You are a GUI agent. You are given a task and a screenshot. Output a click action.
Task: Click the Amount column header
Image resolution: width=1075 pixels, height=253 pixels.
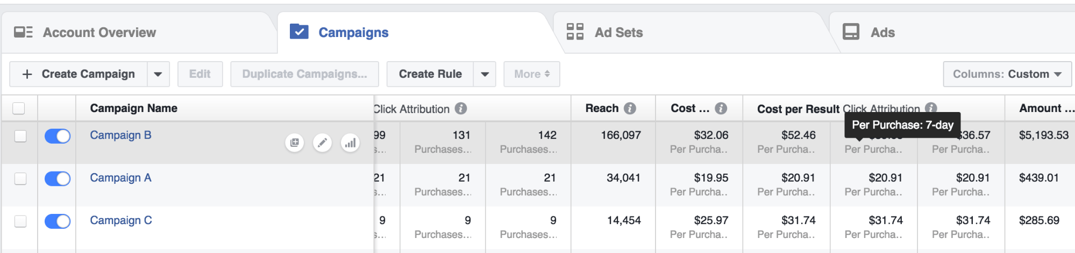[x=1046, y=108]
